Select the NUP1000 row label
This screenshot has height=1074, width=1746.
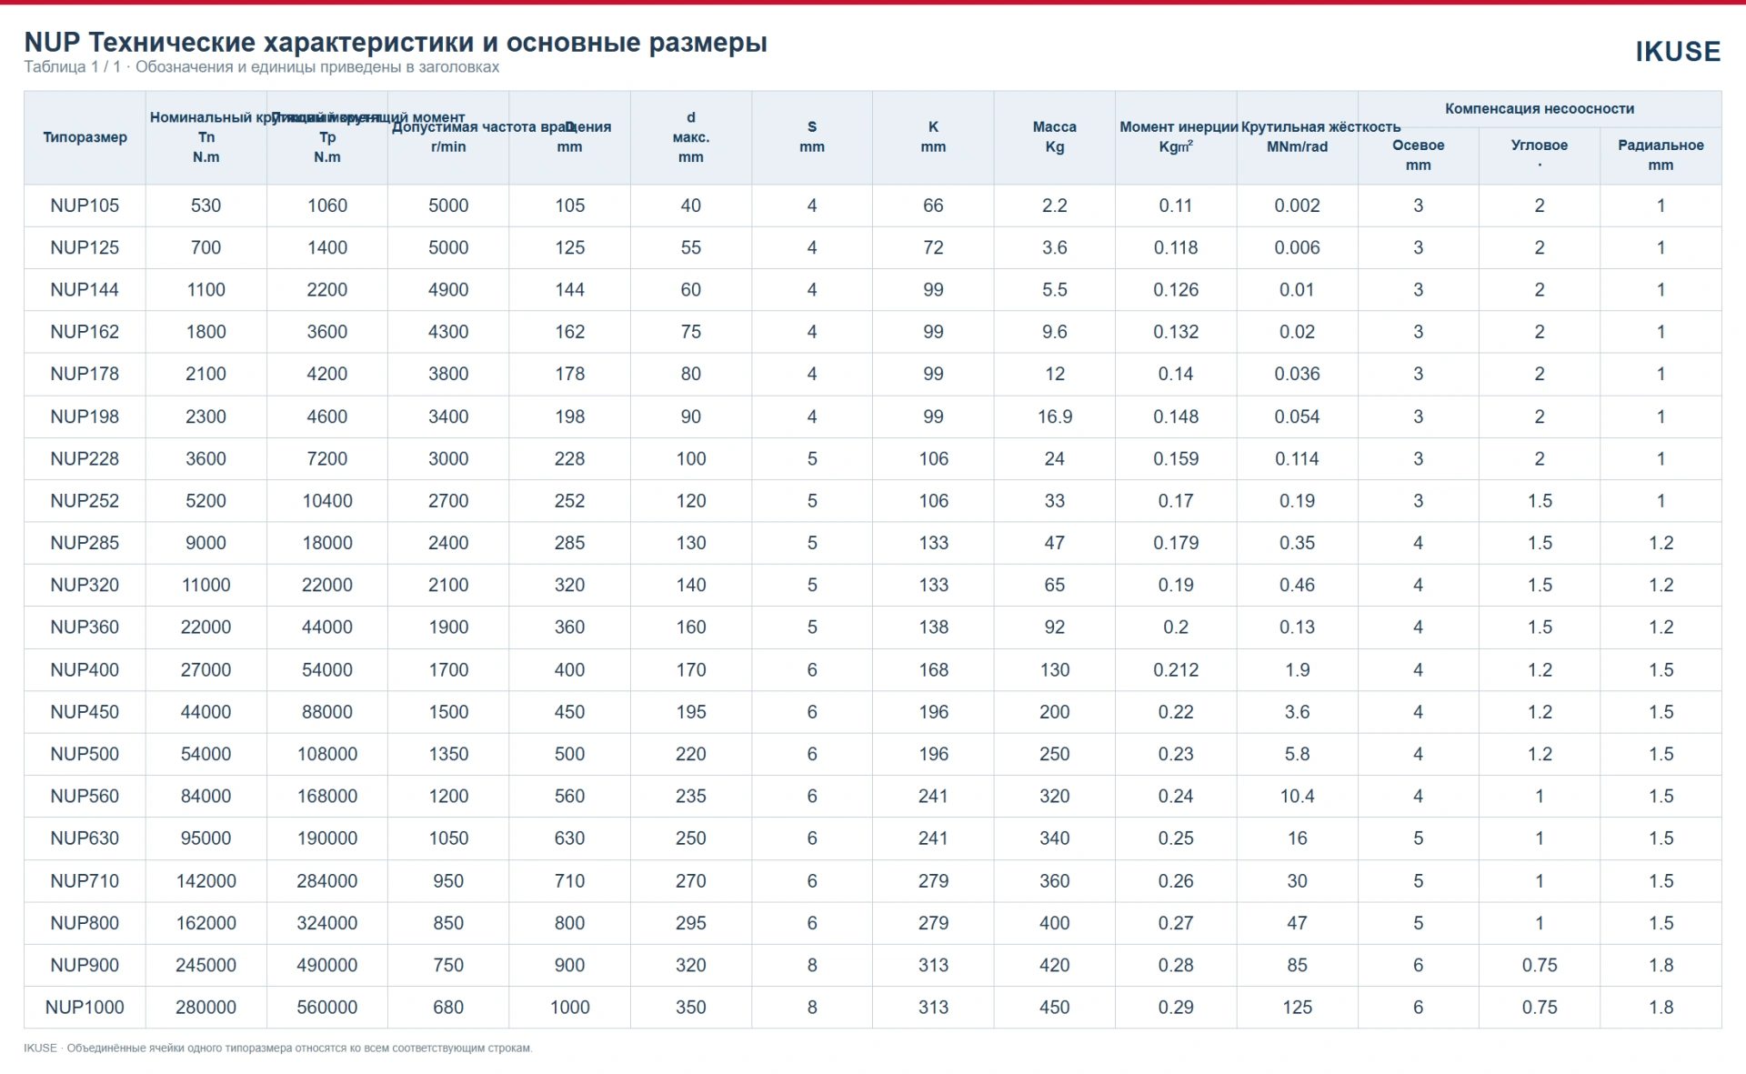click(x=85, y=1008)
